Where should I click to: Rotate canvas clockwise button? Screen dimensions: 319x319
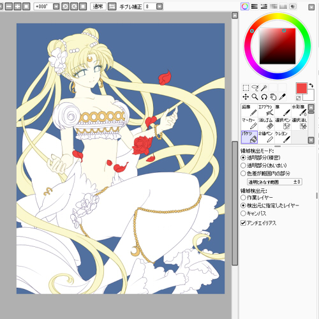(x=74, y=6)
